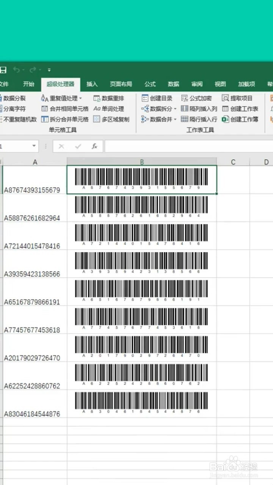This screenshot has height=485, width=273.
Task: Click the 拆分合并单元格 icon
Action: tap(45, 119)
